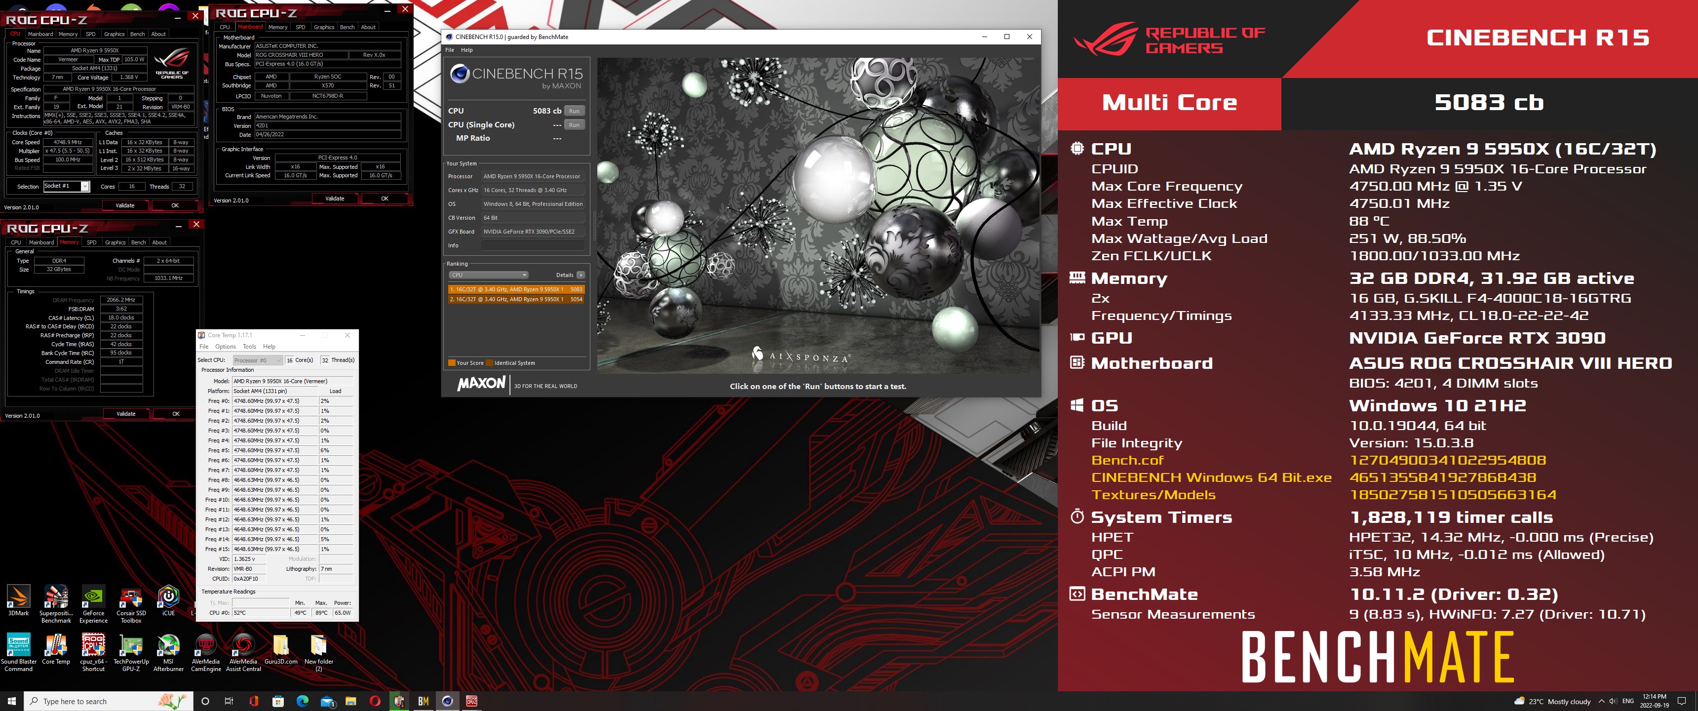Image resolution: width=1698 pixels, height=711 pixels.
Task: Click OK in the Memory CPU-Z window
Action: pos(175,414)
